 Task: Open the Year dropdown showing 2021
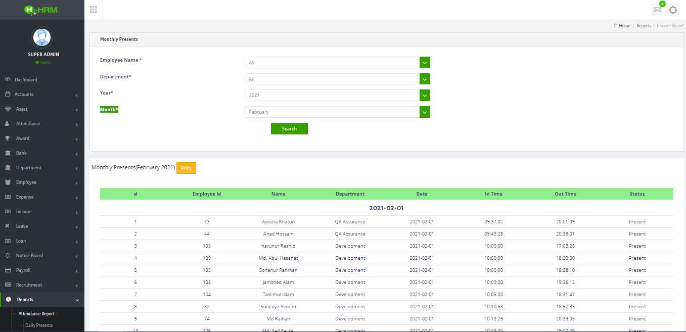[x=337, y=96]
